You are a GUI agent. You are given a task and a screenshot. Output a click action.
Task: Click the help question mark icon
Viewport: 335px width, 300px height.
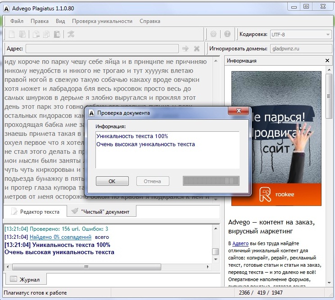(227, 34)
